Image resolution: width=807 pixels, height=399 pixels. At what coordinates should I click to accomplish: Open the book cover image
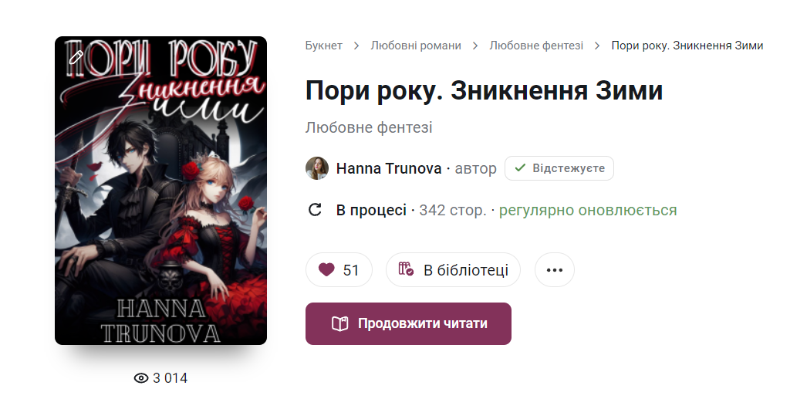(160, 191)
